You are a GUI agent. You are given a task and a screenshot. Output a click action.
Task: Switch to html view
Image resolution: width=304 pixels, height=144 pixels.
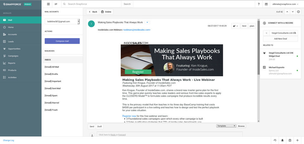tap(244, 26)
